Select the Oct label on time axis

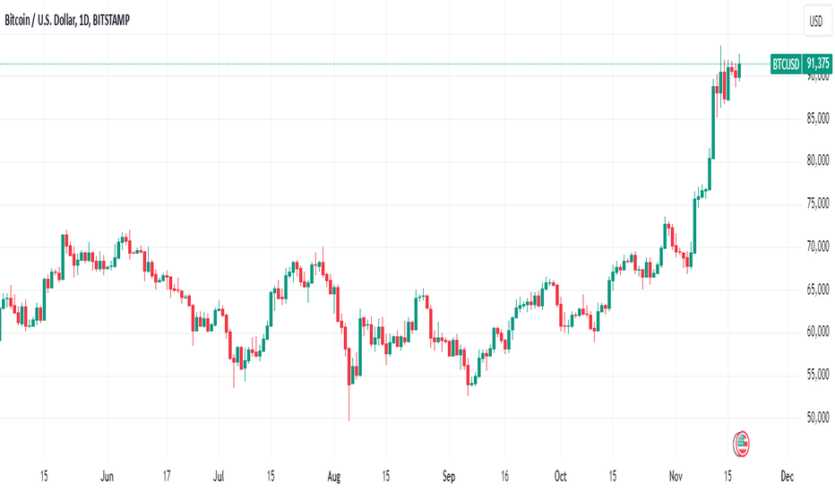tap(560, 476)
